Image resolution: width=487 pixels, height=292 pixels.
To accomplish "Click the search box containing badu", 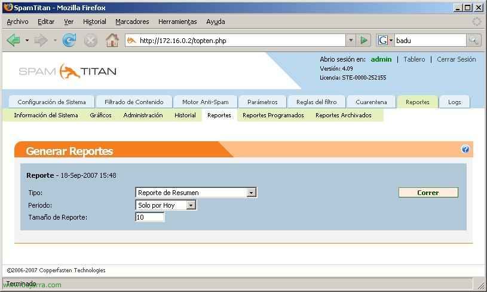I will tap(430, 41).
